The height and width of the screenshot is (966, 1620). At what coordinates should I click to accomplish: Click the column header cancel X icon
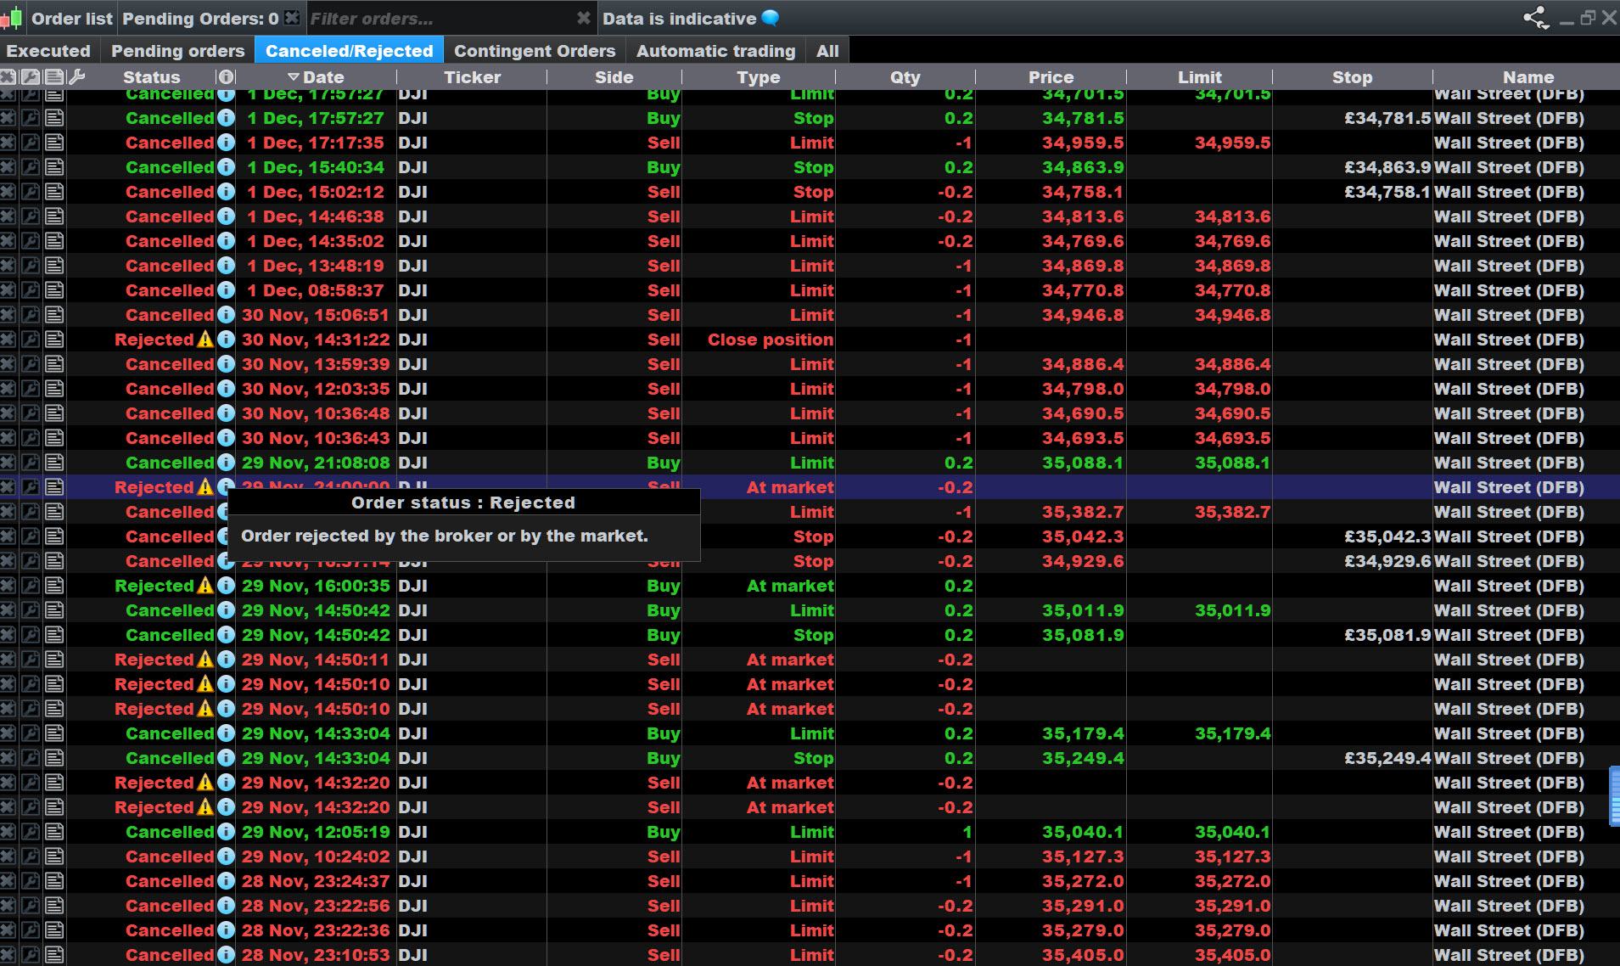(8, 77)
